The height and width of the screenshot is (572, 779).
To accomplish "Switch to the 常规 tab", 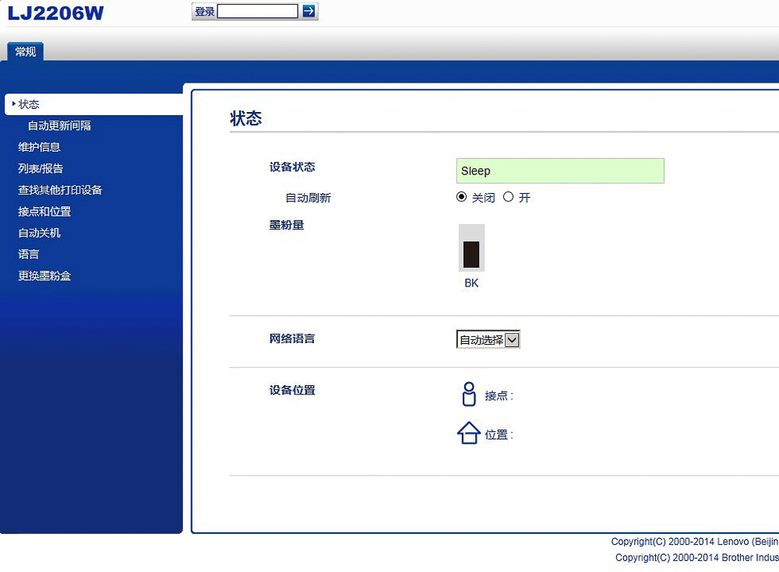I will click(24, 51).
